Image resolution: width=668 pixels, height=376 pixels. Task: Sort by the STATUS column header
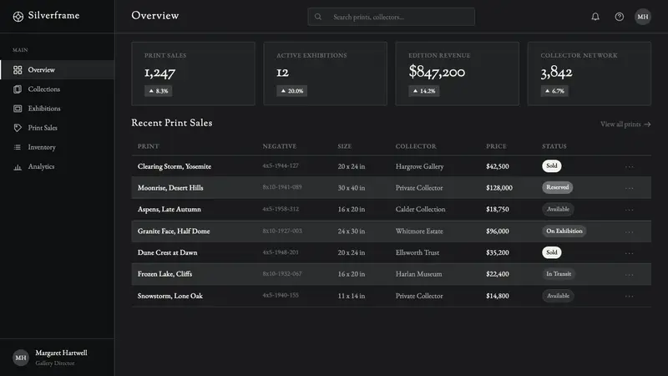point(554,146)
